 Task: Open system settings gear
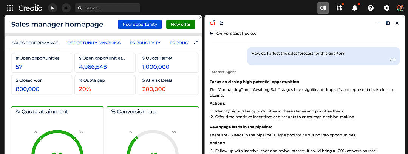click(x=386, y=8)
